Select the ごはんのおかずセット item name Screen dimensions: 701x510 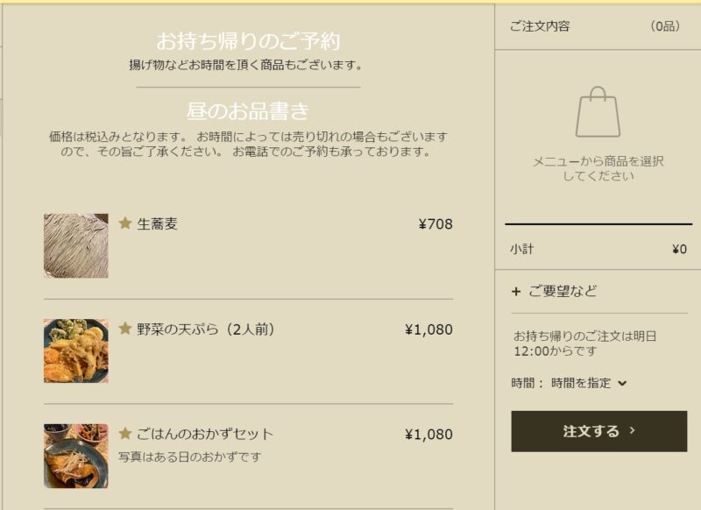pos(205,434)
